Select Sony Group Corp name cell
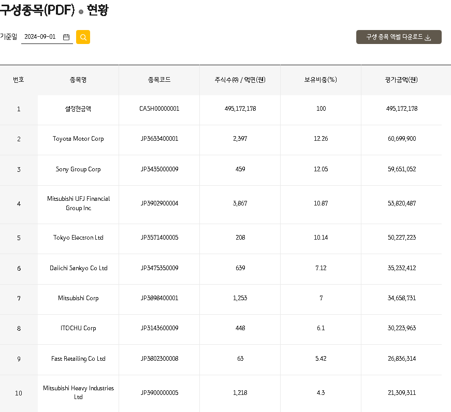This screenshot has width=451, height=412. [x=78, y=169]
